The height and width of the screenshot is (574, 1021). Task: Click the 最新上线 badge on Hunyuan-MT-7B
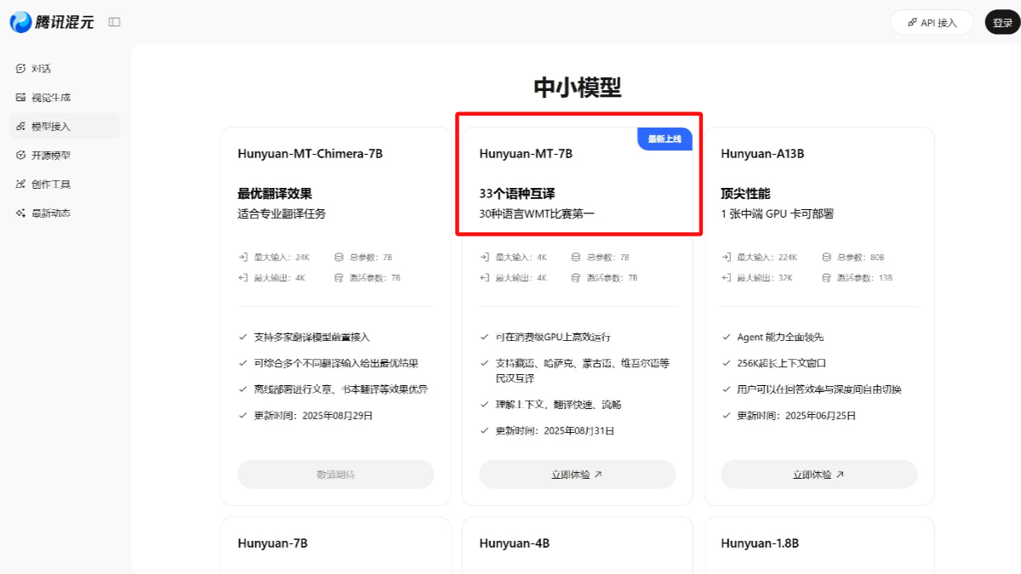(665, 139)
